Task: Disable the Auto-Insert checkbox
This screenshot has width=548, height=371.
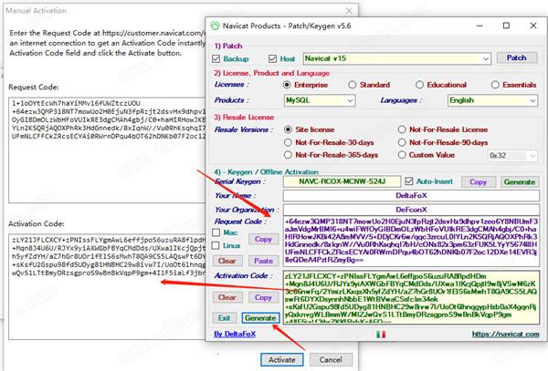Action: [409, 181]
